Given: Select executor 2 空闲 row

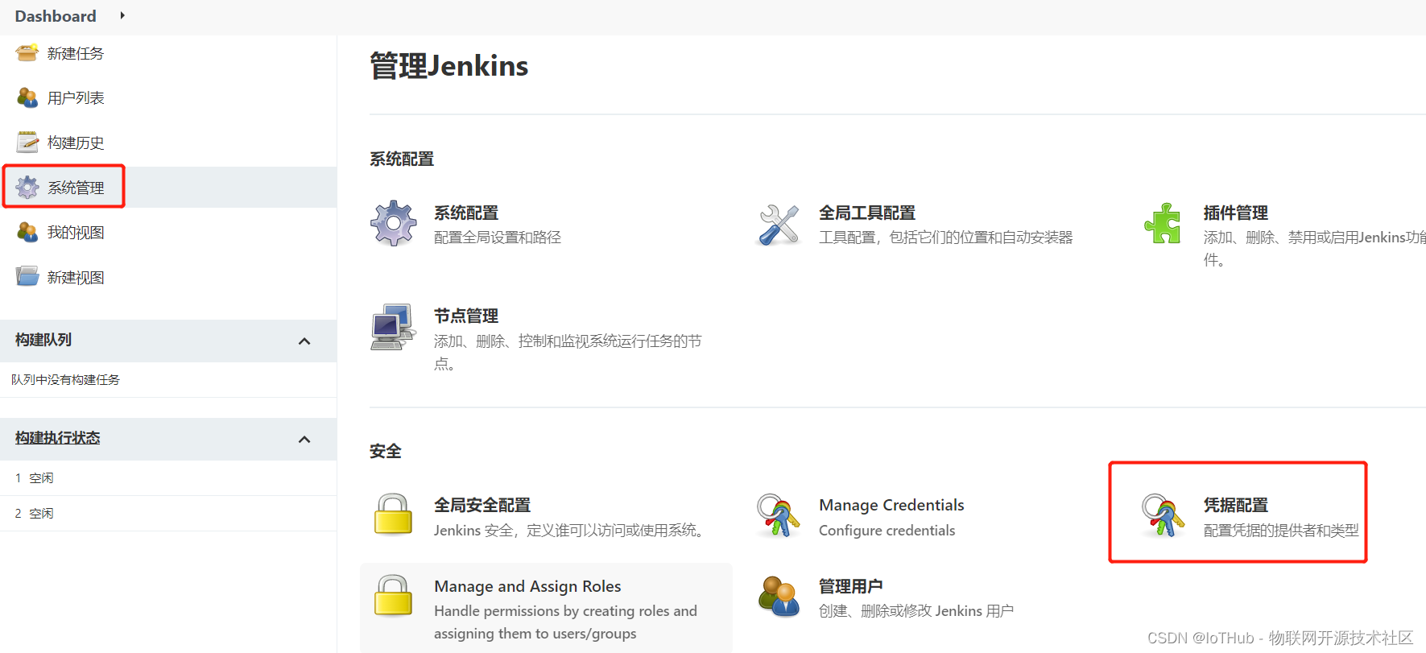Looking at the screenshot, I should [168, 514].
